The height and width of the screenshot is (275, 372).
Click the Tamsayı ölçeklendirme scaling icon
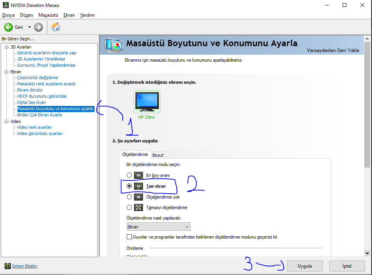tap(138, 208)
